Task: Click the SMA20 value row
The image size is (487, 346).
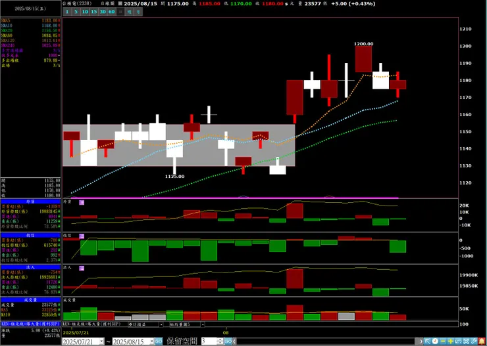Action: 30,31
